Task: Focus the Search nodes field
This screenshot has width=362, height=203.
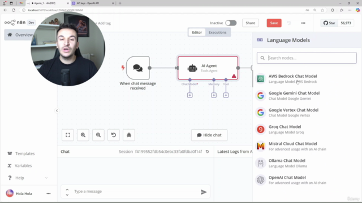Action: [307, 58]
